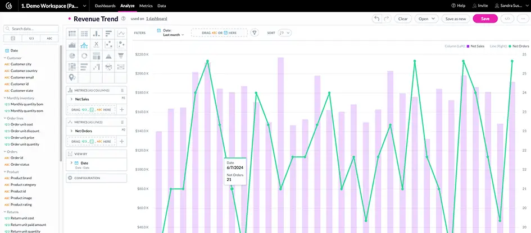Select the Combo chart visualization type
The image size is (531, 233).
(84, 45)
